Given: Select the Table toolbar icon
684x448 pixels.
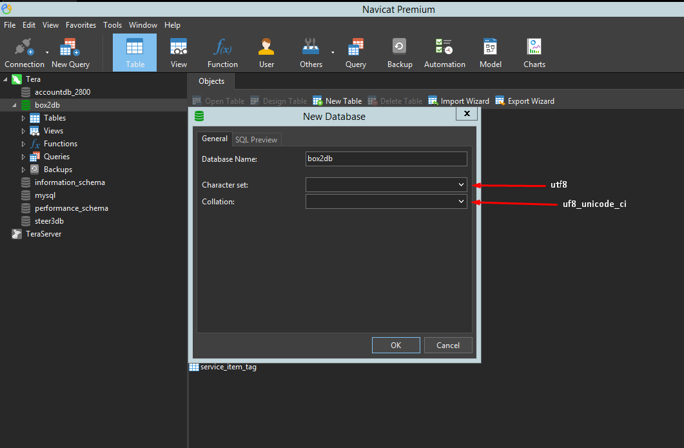Looking at the screenshot, I should coord(135,53).
